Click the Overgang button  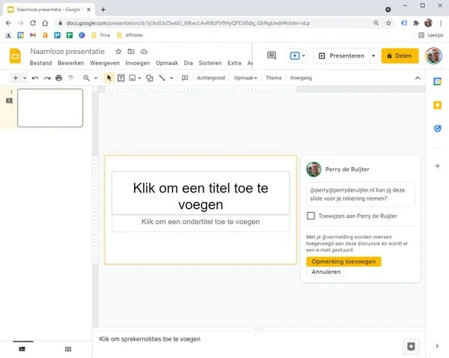click(x=301, y=78)
